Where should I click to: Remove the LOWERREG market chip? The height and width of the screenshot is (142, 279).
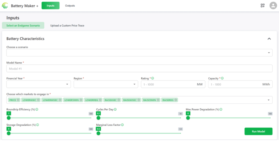pos(101,100)
